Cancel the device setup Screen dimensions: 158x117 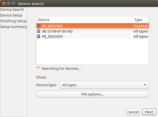pyautogui.click(x=133, y=112)
